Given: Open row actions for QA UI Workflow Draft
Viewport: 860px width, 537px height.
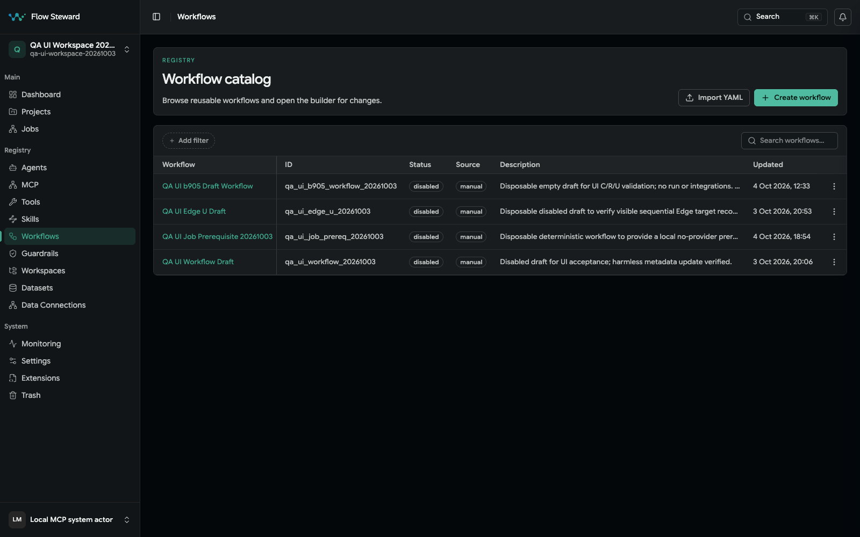Looking at the screenshot, I should [834, 262].
